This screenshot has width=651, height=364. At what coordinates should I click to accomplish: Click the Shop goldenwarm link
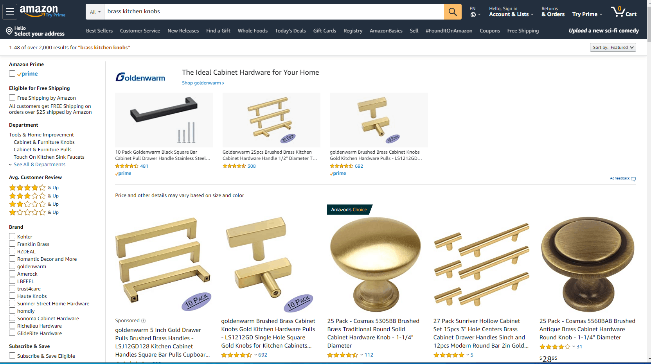point(203,83)
